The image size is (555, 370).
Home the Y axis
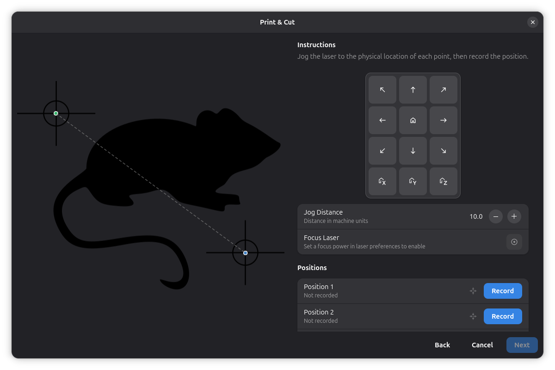pyautogui.click(x=413, y=181)
